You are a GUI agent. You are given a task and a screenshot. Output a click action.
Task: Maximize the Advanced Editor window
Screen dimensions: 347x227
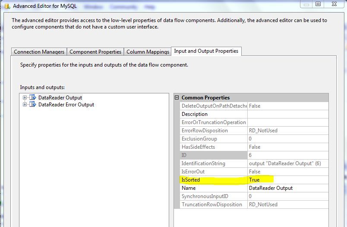pyautogui.click(x=318, y=4)
